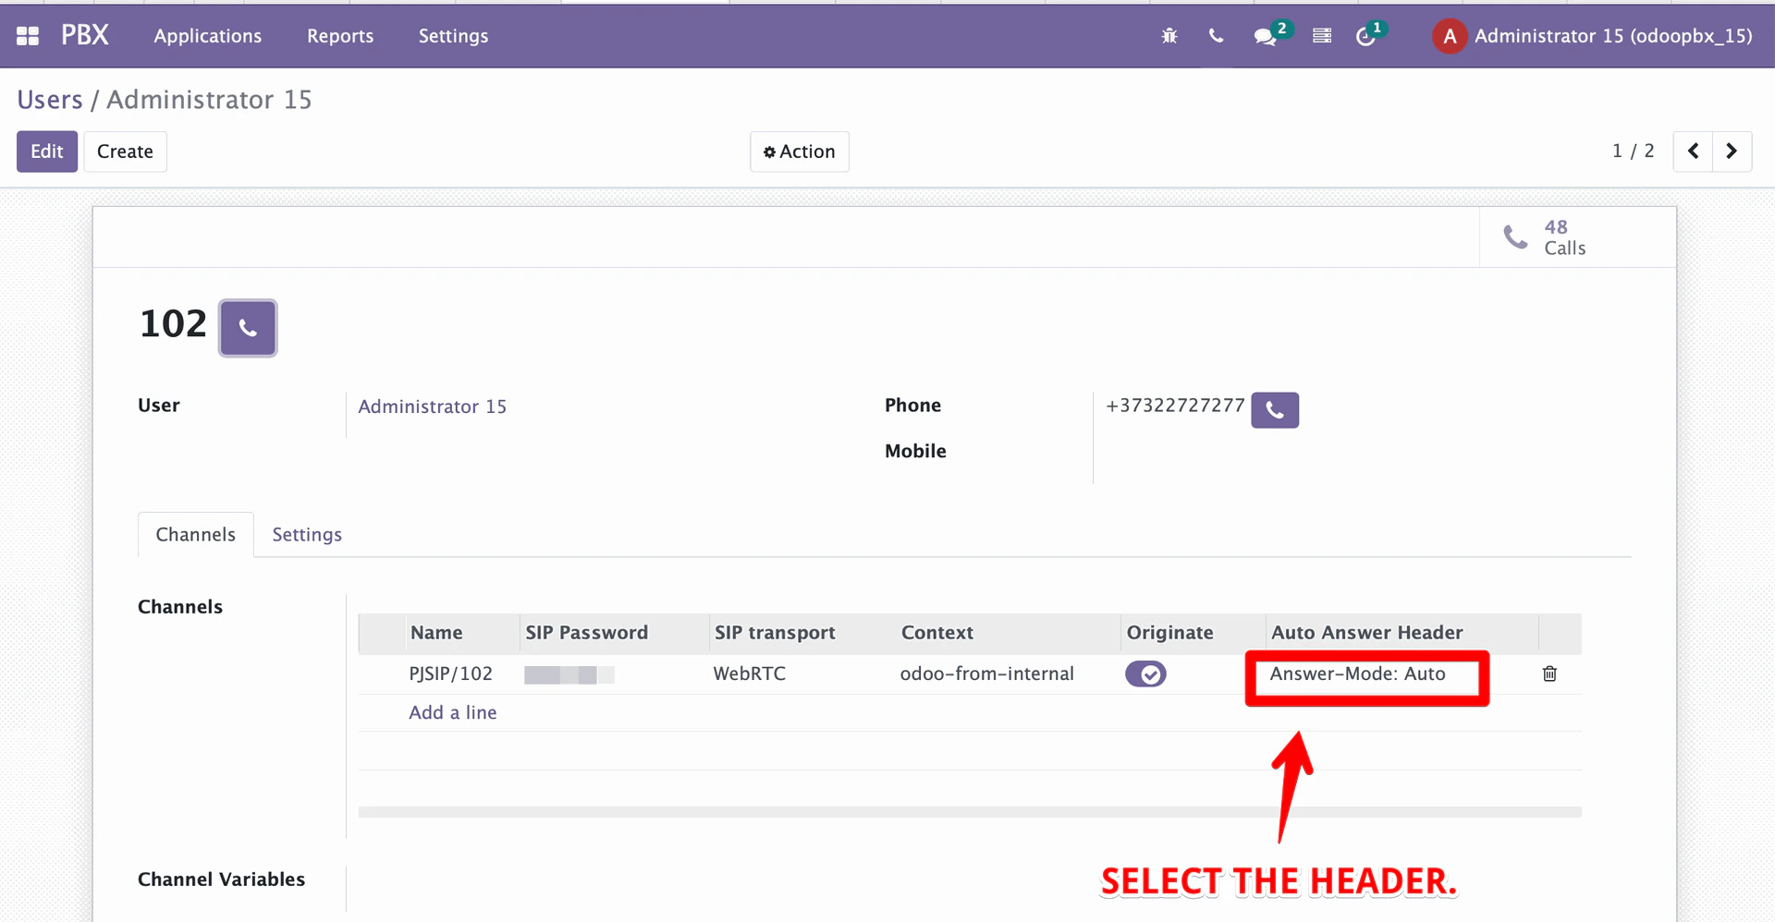Screen dimensions: 1775x922
Task: Click the odoo-from-internal context cell
Action: pos(987,674)
